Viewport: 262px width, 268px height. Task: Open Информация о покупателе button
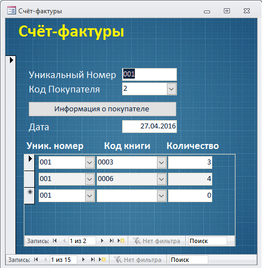click(x=102, y=109)
